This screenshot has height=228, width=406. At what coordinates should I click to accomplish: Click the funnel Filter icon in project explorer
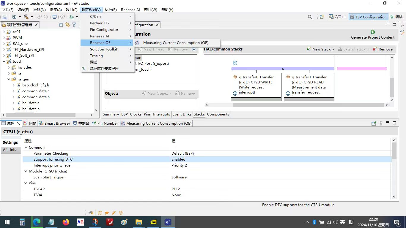coord(74,25)
